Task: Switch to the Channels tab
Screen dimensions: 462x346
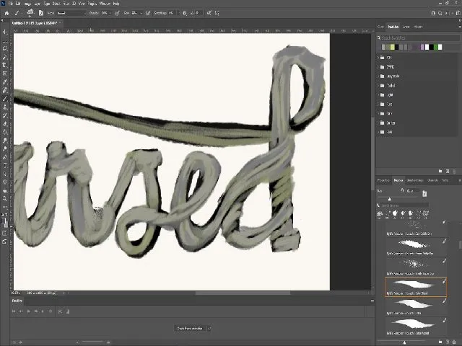Action: pyautogui.click(x=432, y=180)
